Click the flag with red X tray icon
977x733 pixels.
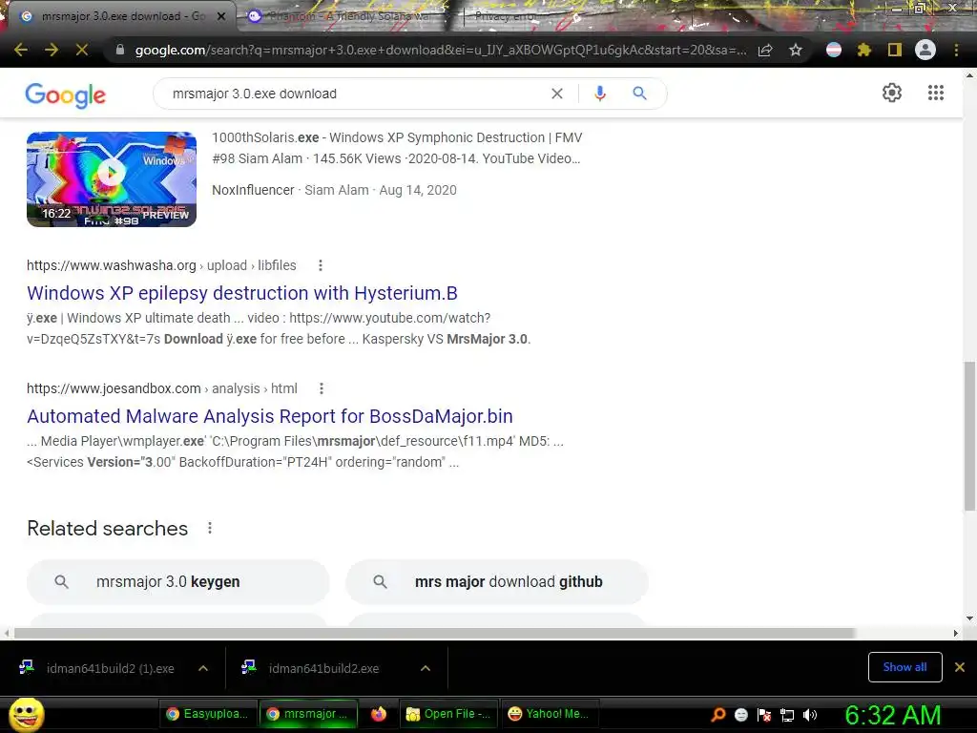764,715
